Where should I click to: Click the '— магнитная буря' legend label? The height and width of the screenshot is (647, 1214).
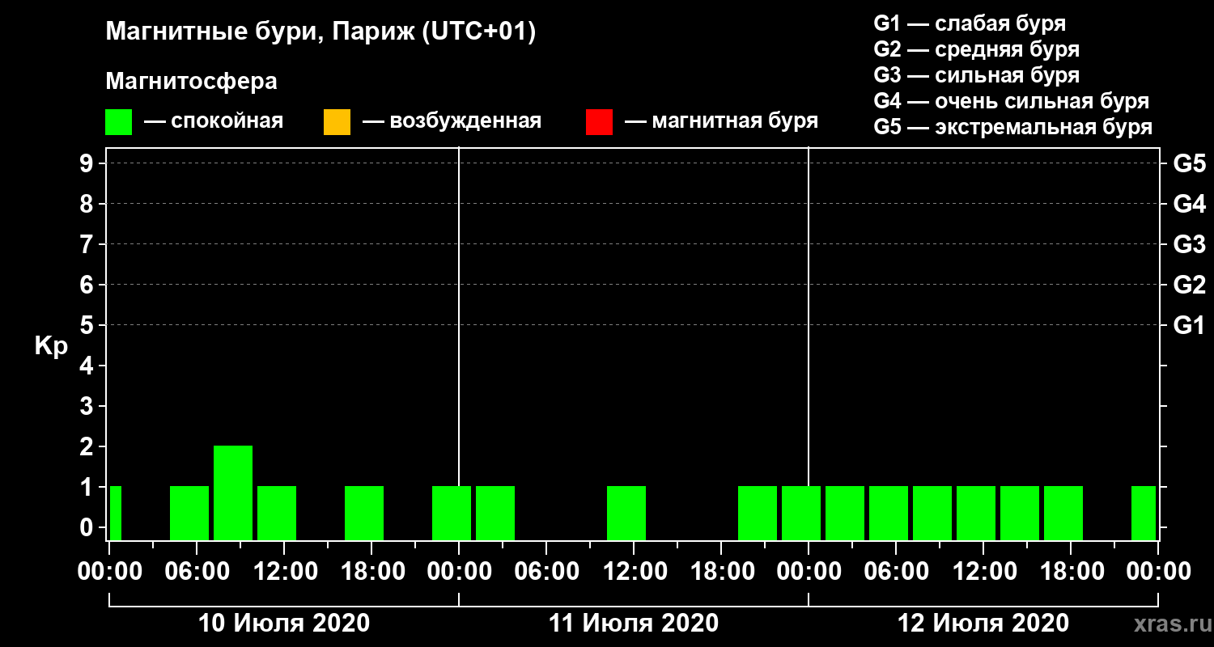(722, 121)
